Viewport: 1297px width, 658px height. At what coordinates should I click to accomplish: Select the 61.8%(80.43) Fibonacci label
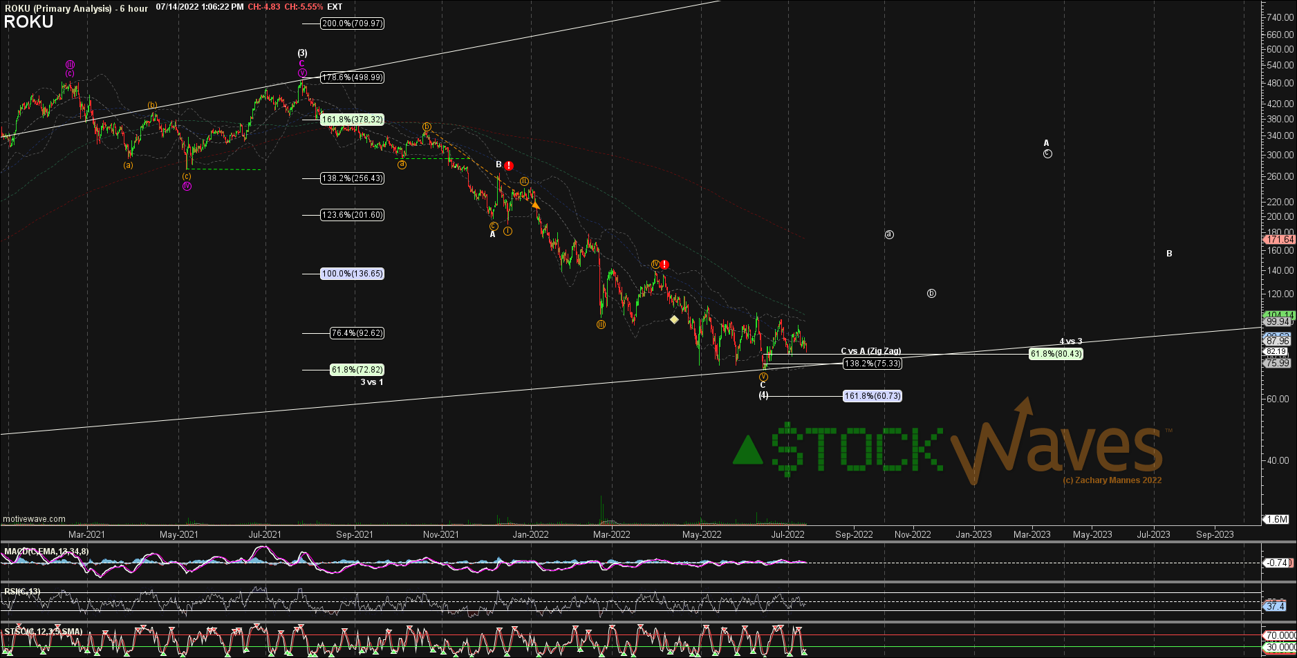coord(1056,354)
